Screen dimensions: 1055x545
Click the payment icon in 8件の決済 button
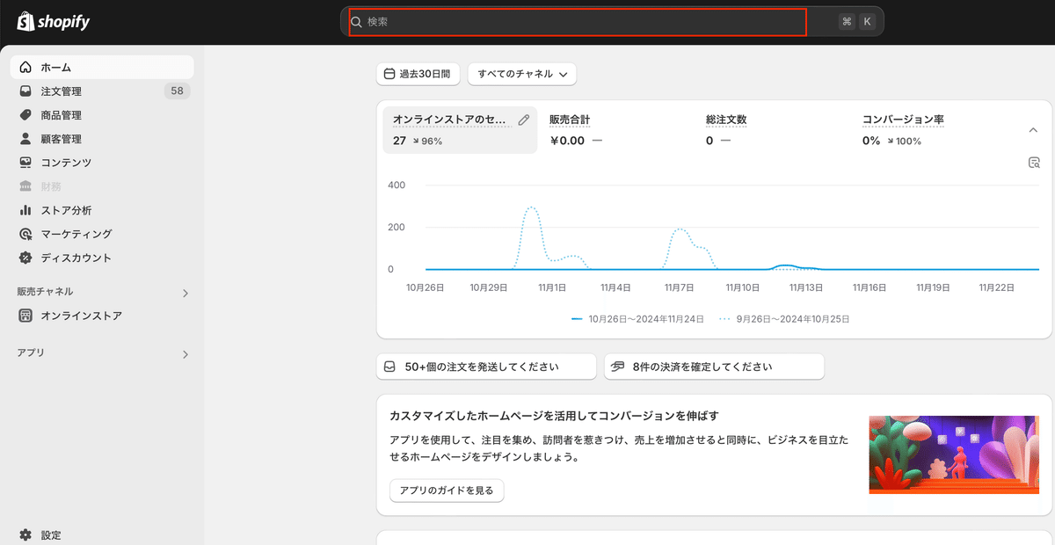click(618, 367)
